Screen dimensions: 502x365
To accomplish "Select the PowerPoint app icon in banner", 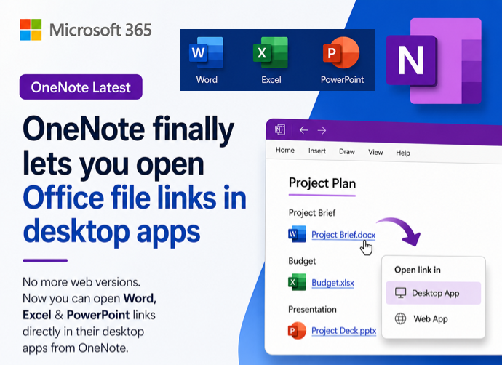I will (x=341, y=53).
